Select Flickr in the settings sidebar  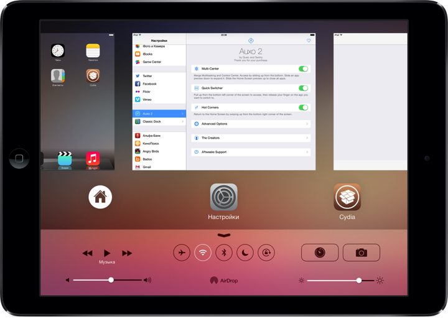tap(159, 91)
